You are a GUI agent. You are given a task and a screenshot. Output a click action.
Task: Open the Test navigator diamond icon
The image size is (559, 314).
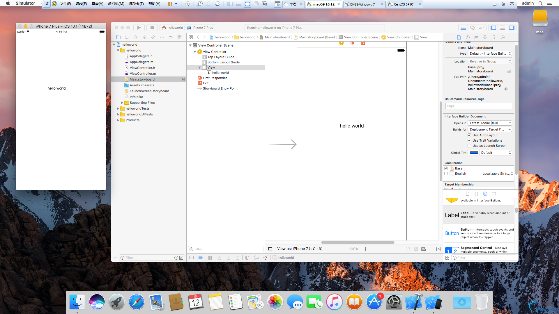(153, 37)
